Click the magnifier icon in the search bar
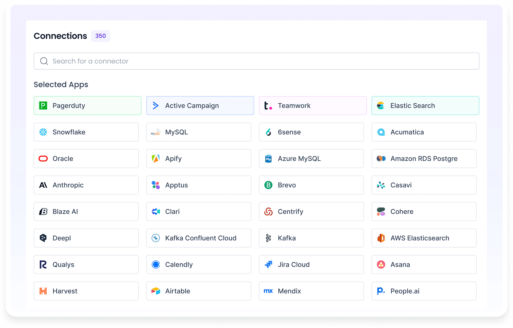 coord(44,61)
